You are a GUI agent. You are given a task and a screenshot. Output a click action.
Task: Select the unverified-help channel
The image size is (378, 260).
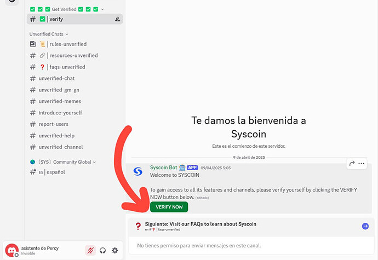pos(75,136)
